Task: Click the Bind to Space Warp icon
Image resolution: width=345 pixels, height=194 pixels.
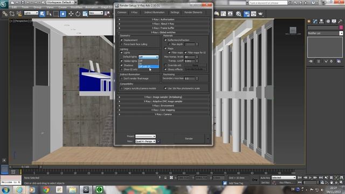Action: point(19,14)
